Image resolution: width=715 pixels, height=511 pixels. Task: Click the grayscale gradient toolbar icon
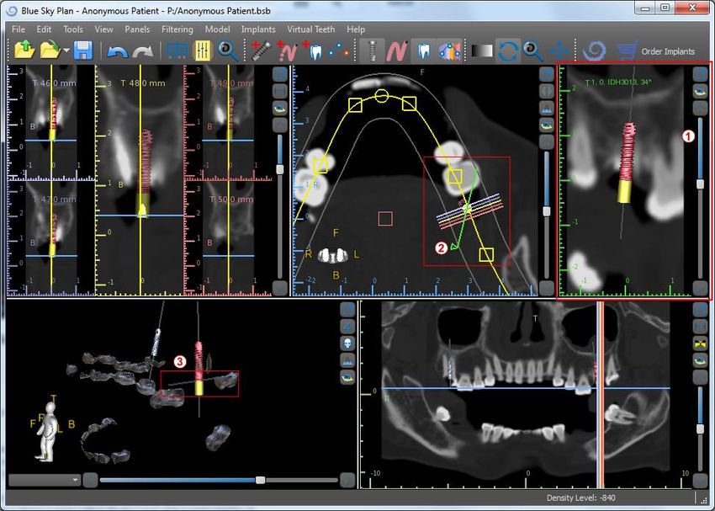click(482, 51)
